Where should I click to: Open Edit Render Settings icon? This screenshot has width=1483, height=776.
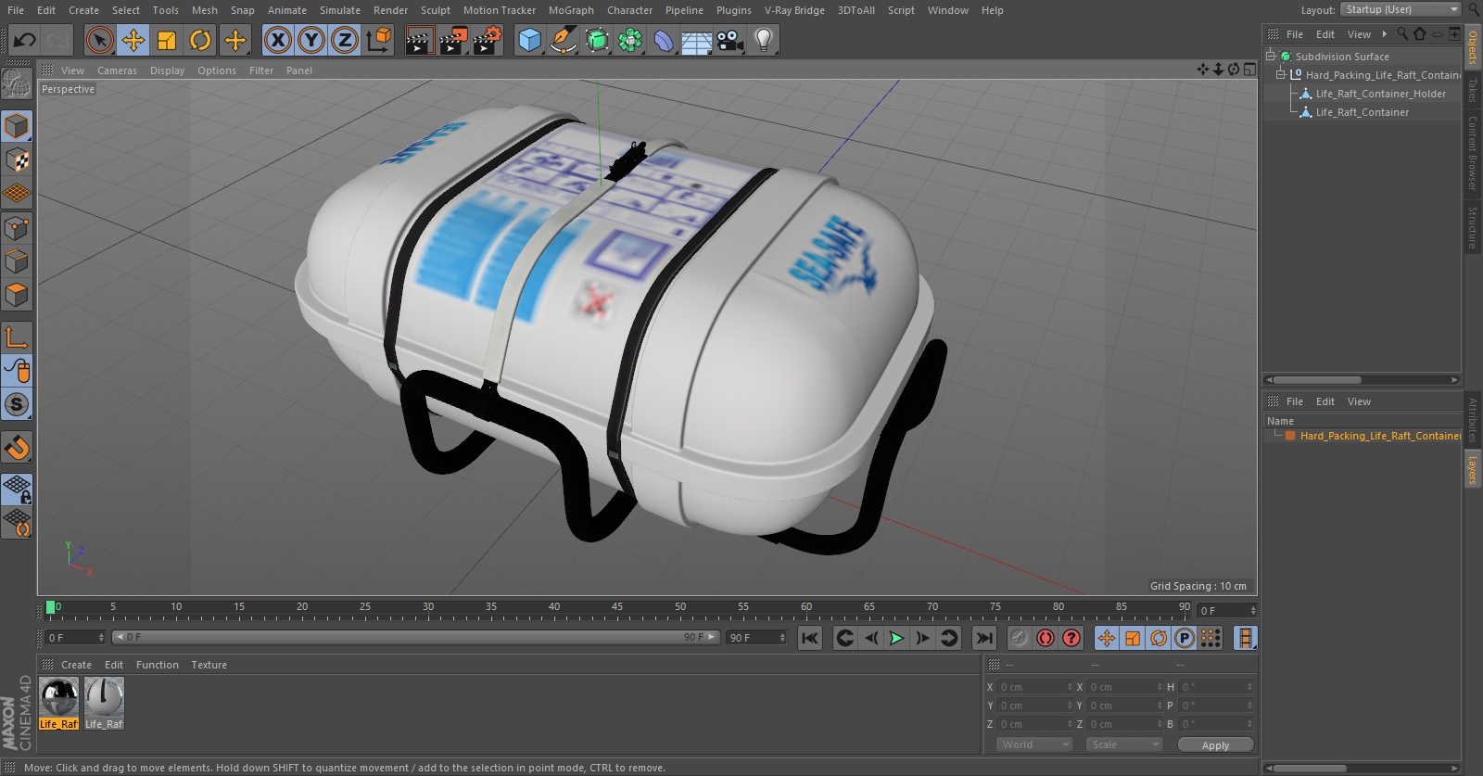[x=488, y=40]
